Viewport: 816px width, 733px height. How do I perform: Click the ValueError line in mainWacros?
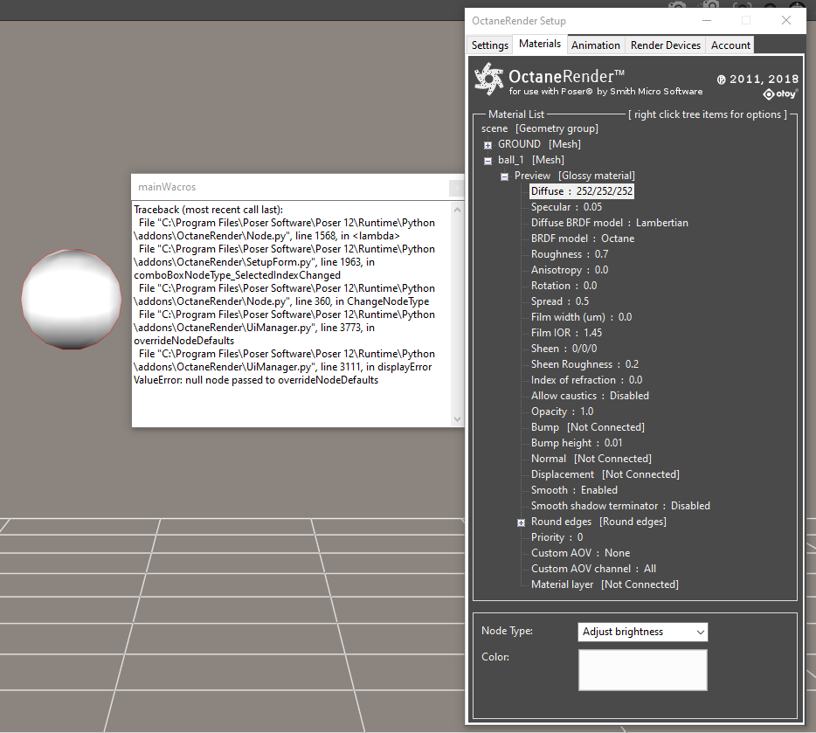point(256,380)
